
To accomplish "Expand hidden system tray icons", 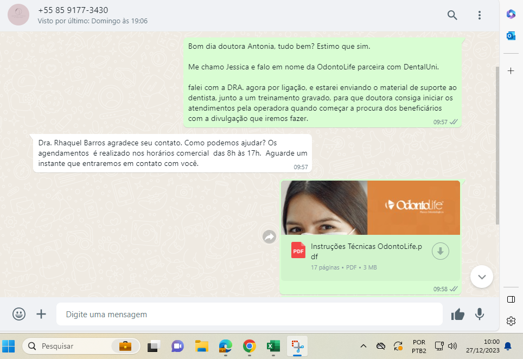I will tap(363, 346).
